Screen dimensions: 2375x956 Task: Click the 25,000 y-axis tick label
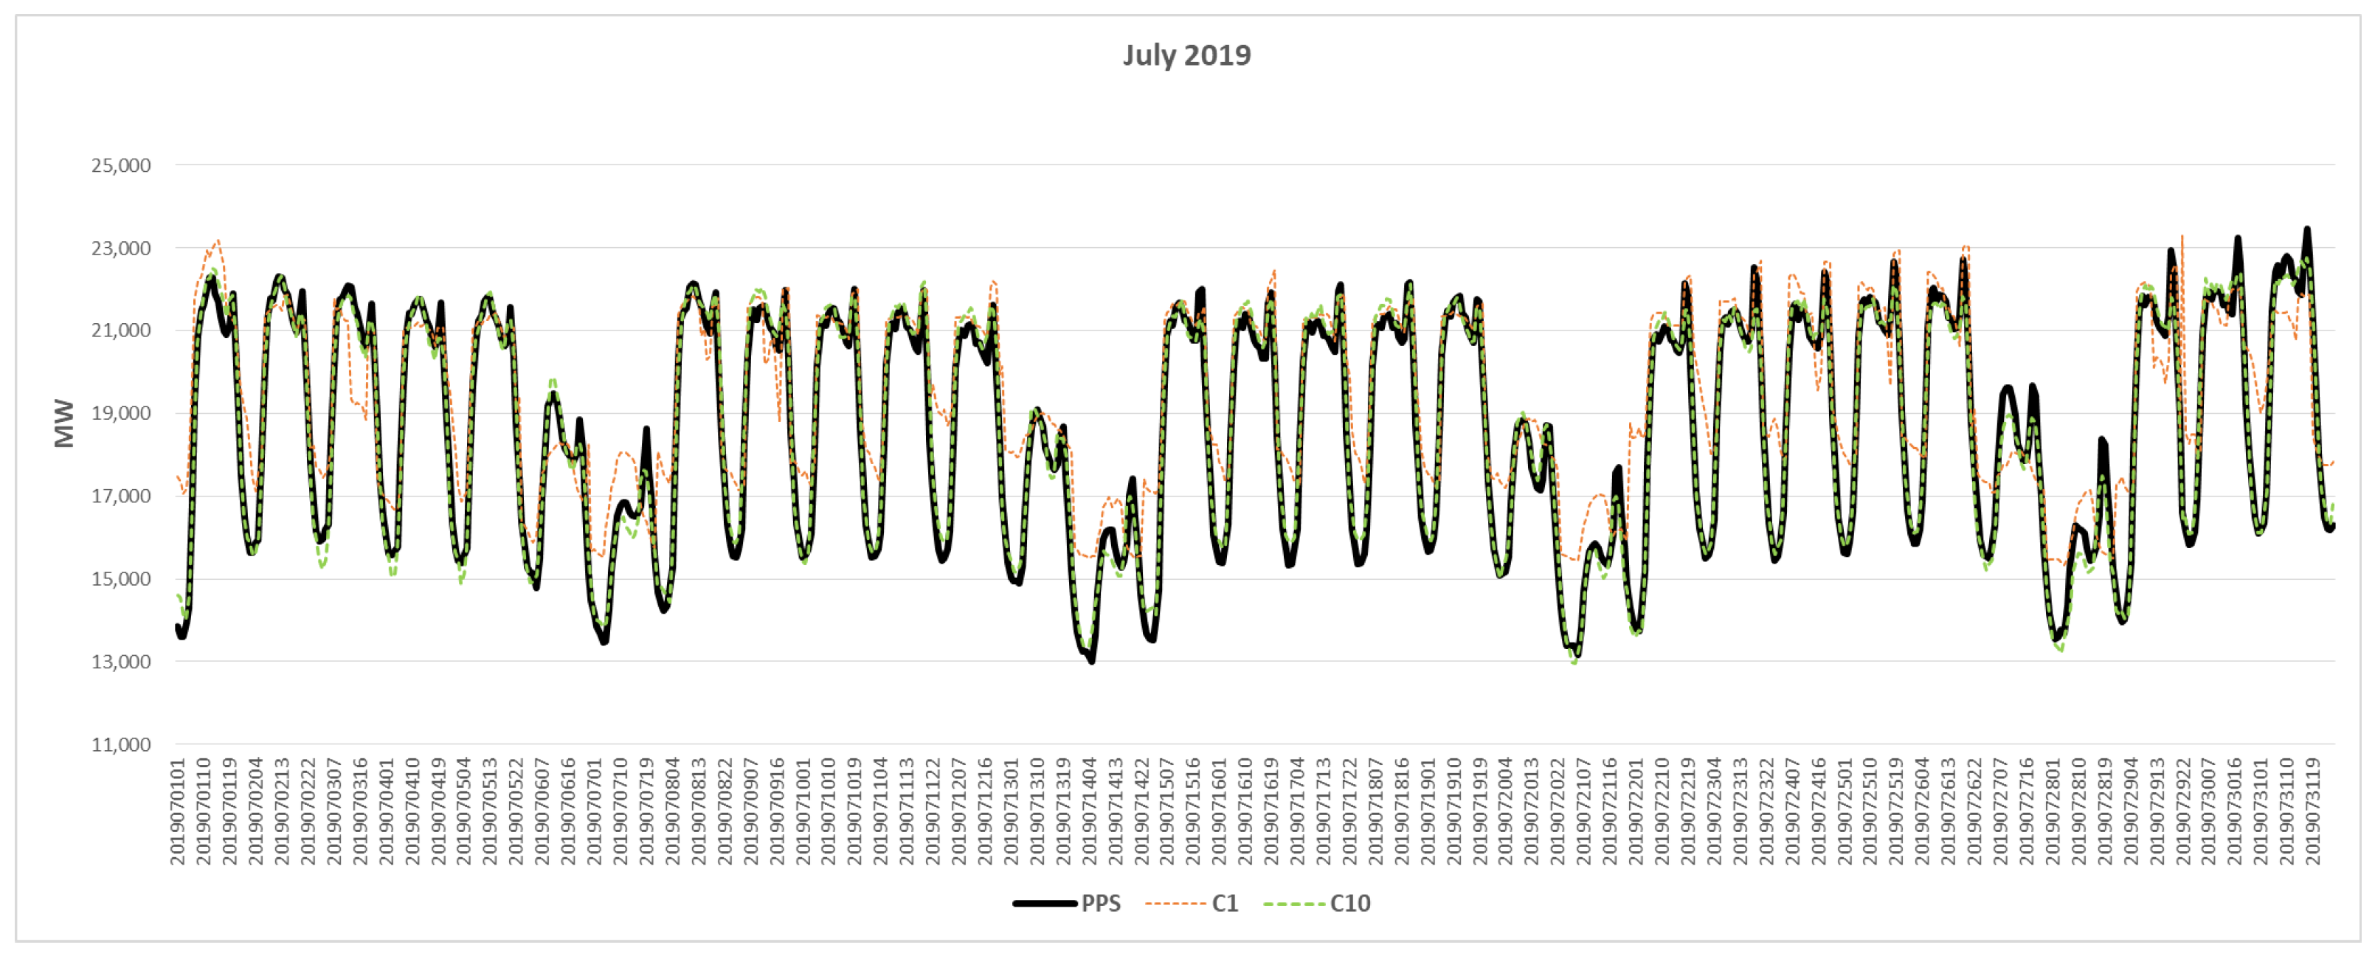[x=121, y=166]
